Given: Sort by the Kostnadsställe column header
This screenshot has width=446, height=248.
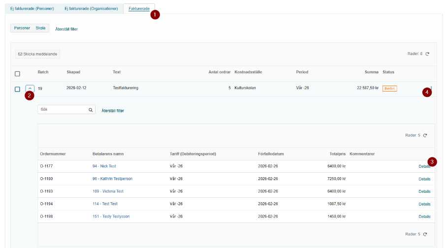Looking at the screenshot, I should 248,72.
